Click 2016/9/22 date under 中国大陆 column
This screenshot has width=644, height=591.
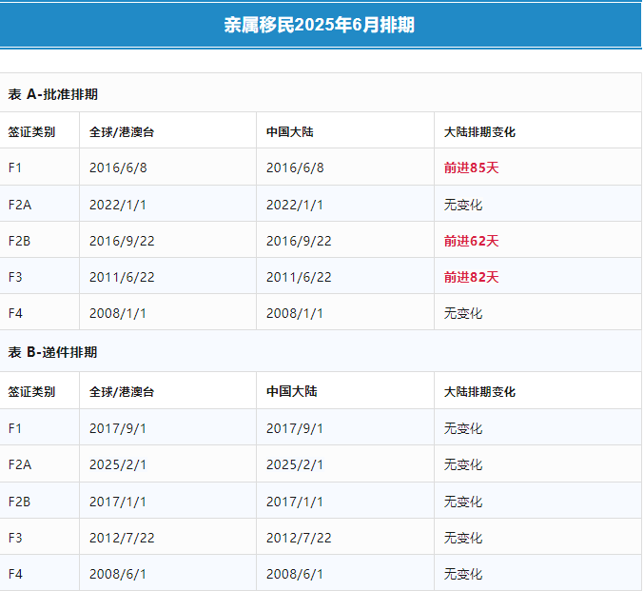pyautogui.click(x=299, y=241)
